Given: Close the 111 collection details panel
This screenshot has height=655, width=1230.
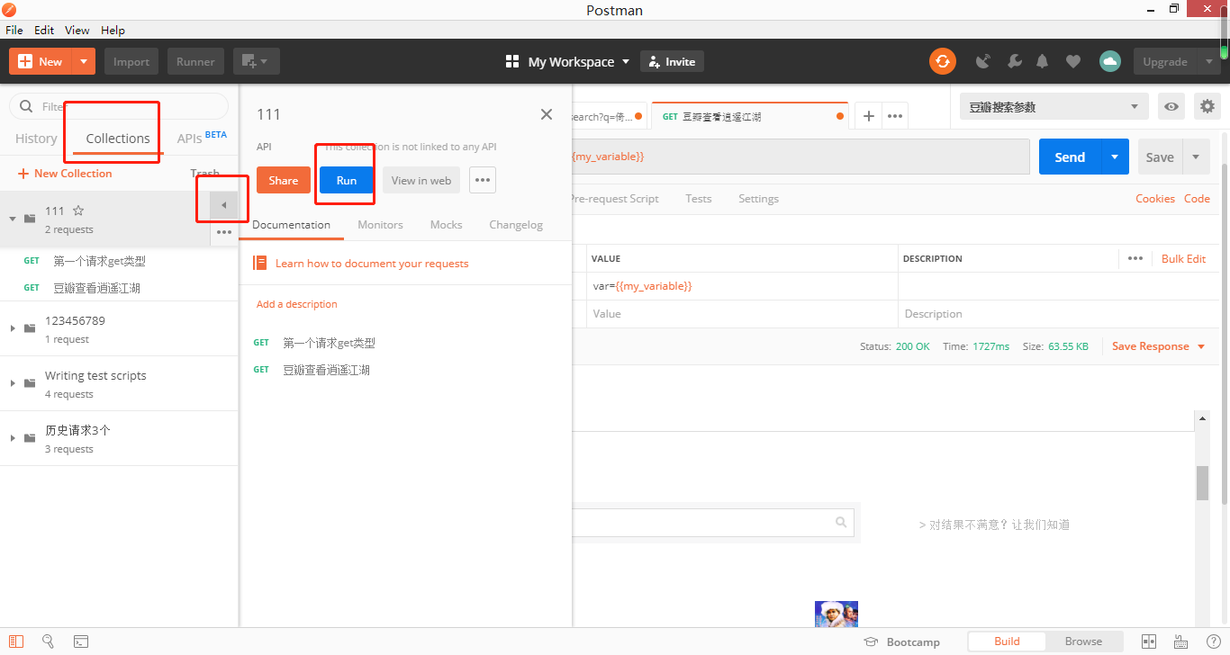Looking at the screenshot, I should [x=546, y=114].
